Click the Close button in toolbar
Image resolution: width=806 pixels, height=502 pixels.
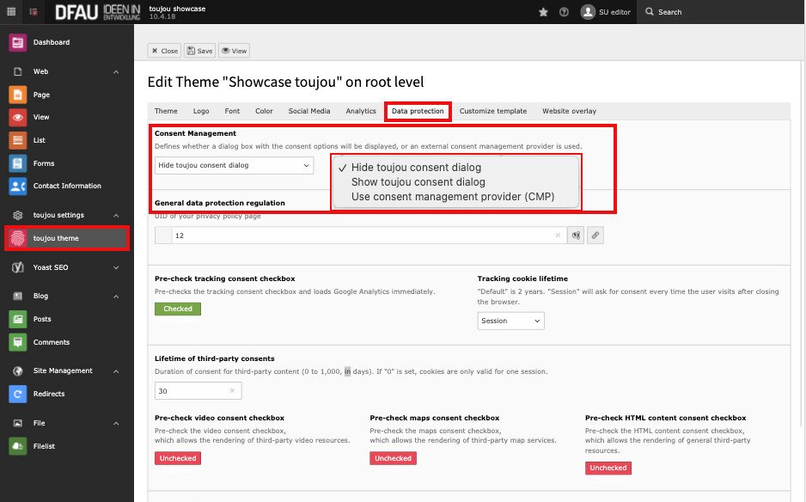pos(164,51)
